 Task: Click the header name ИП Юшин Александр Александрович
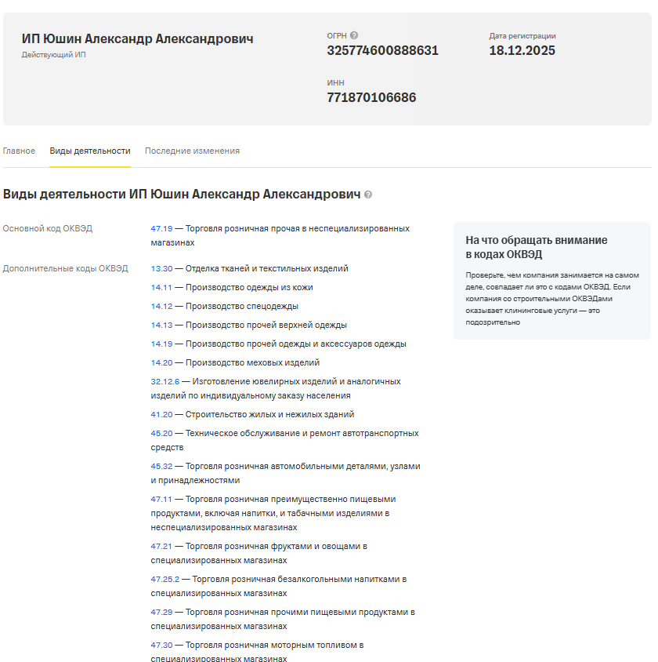(x=137, y=39)
